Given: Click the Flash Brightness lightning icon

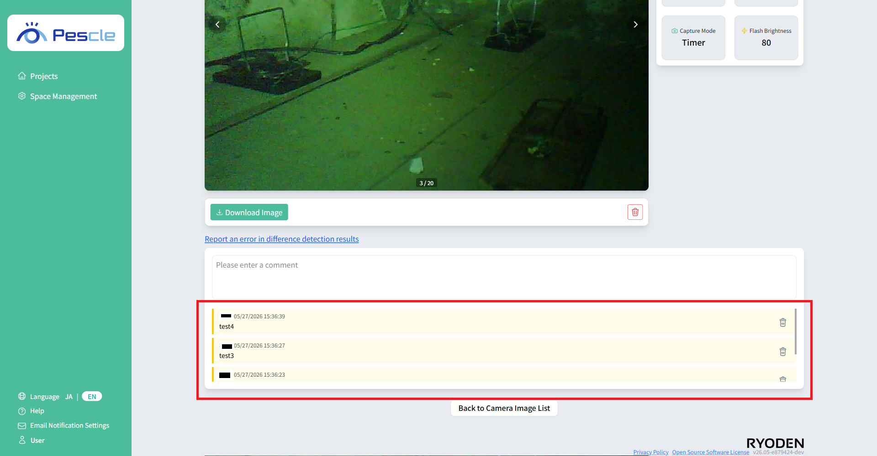Looking at the screenshot, I should 744,31.
